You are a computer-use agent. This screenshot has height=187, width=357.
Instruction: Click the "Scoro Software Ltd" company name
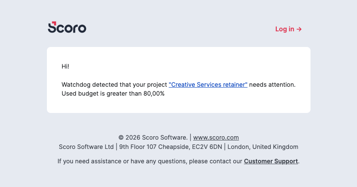click(86, 147)
